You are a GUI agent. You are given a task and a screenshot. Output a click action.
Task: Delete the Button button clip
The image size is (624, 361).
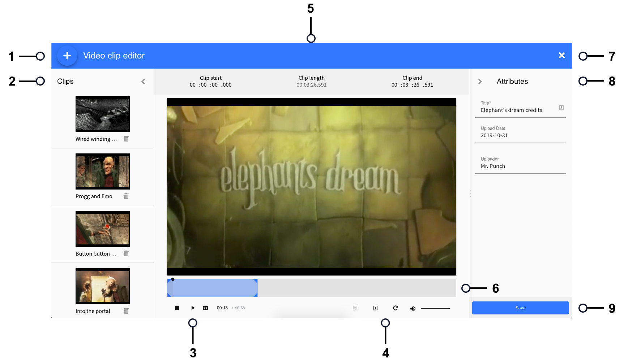point(126,253)
